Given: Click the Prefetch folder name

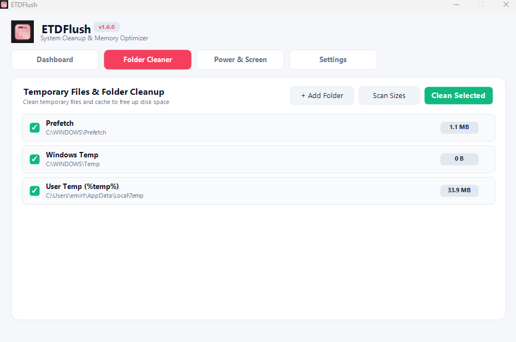Looking at the screenshot, I should click(x=60, y=124).
